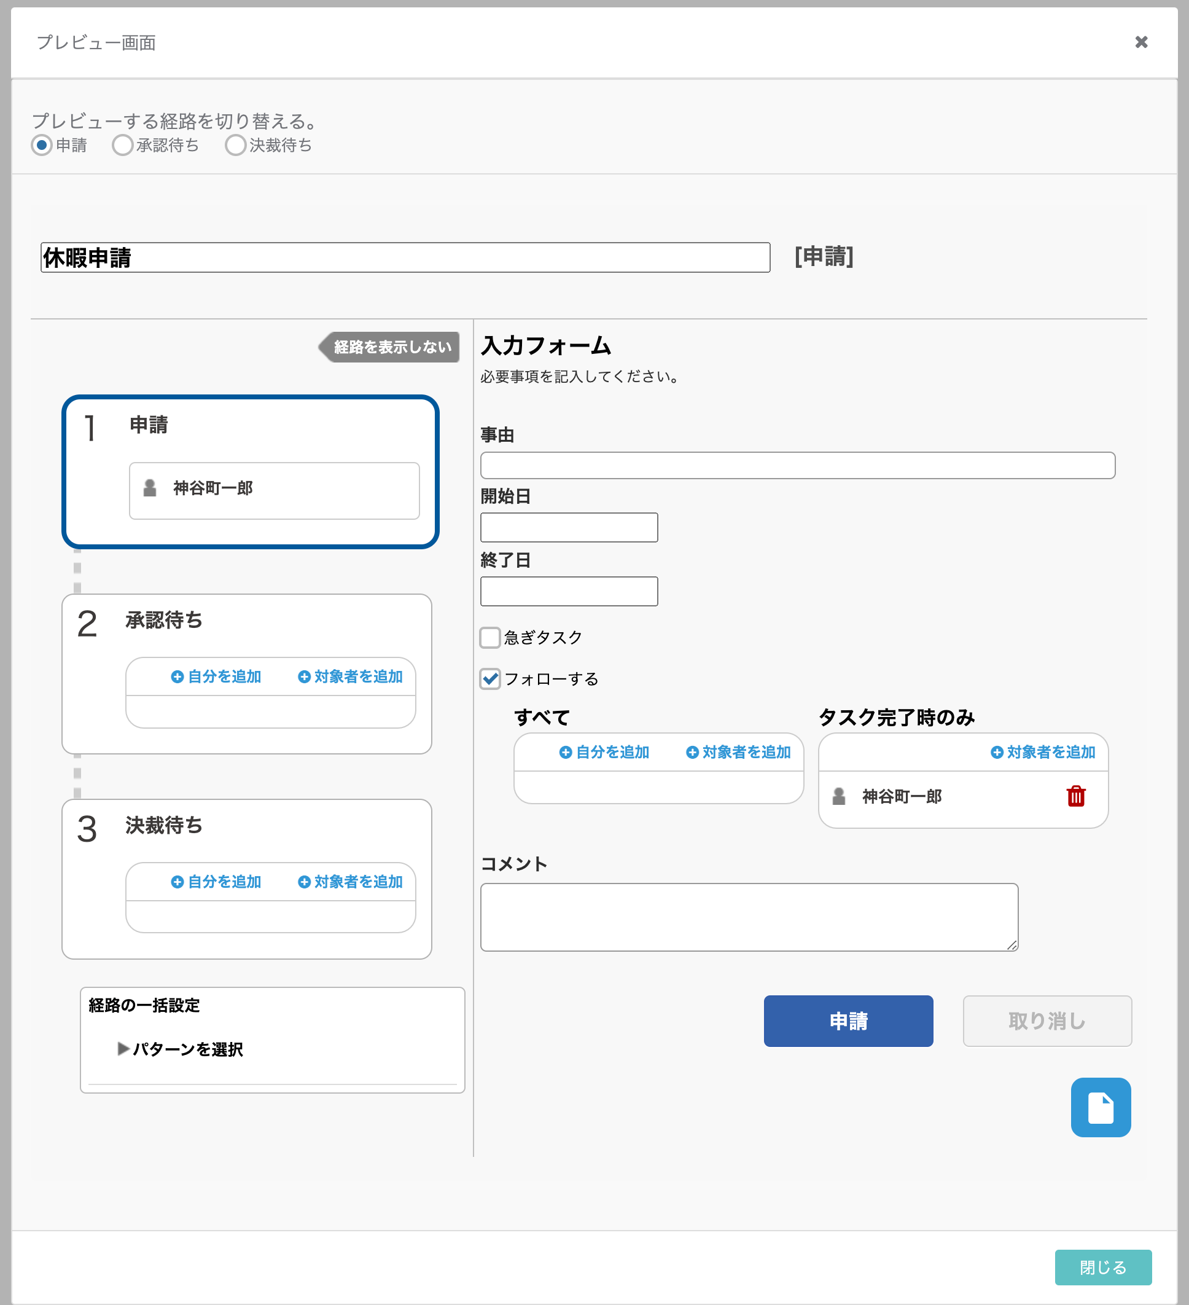Select the step 1 申請 route card
This screenshot has height=1305, width=1189.
click(x=251, y=472)
